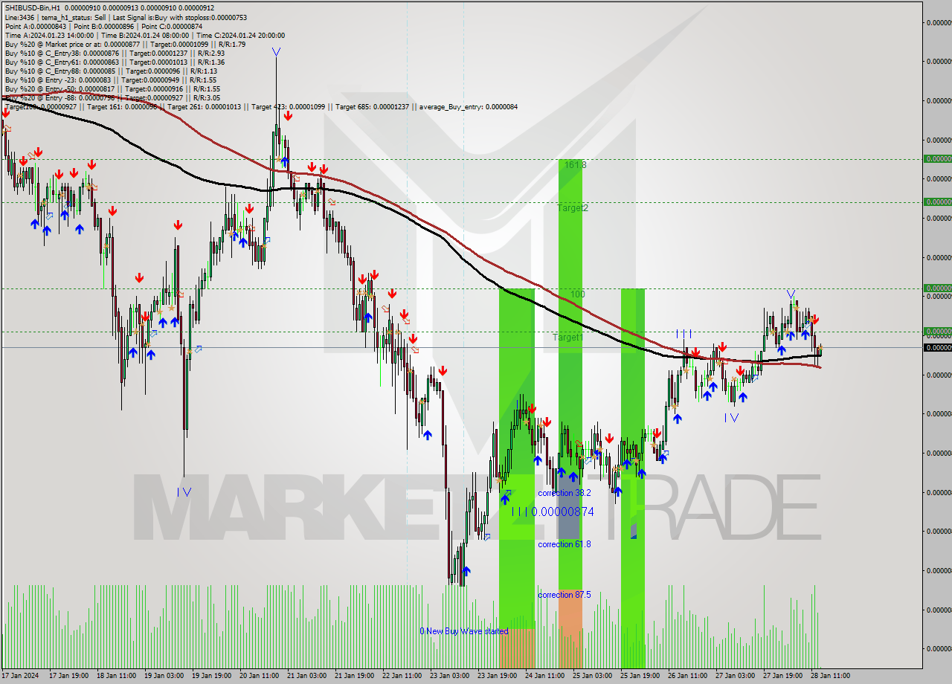Click the SHIBUSD-Bin,H1 symbol title
The height and width of the screenshot is (684, 952).
pyautogui.click(x=34, y=8)
